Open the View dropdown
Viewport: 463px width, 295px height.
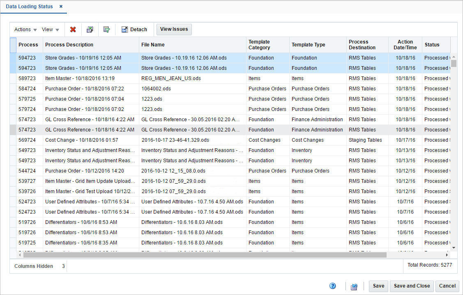(x=48, y=29)
